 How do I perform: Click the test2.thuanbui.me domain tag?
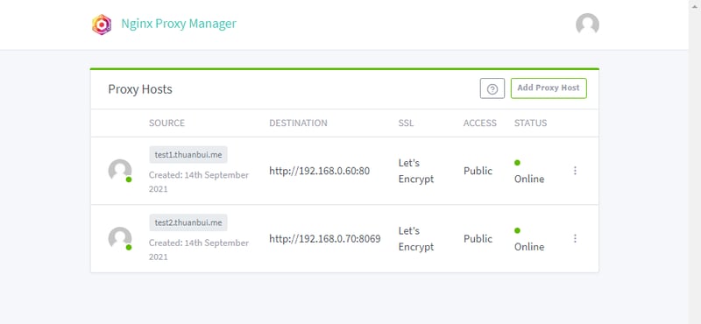point(188,222)
